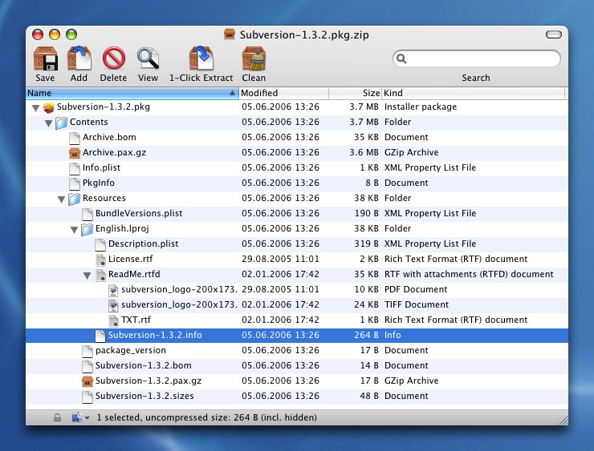Click the 'Installer package' kind text
The width and height of the screenshot is (594, 451).
point(421,107)
